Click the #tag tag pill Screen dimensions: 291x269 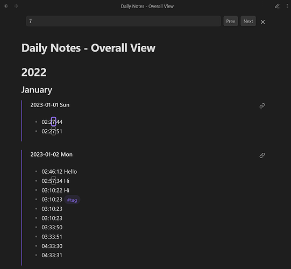72,200
